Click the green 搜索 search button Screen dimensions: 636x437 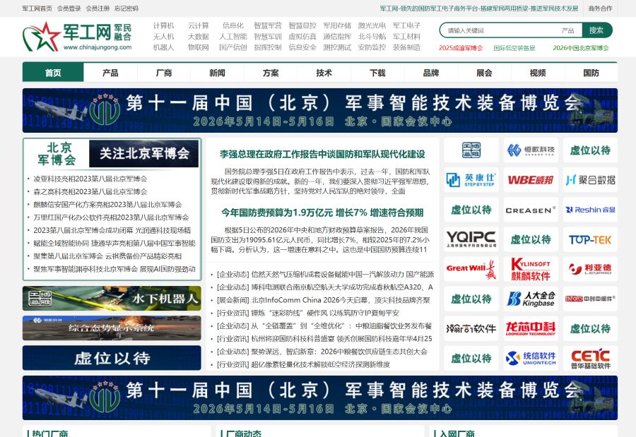point(594,31)
